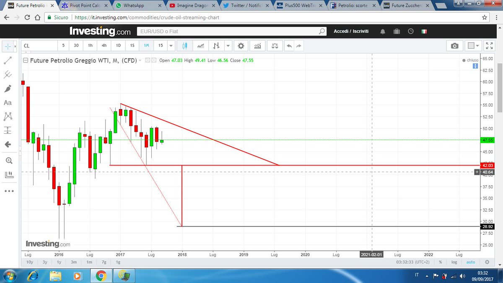This screenshot has width=503, height=283.
Task: Select the long position prediction tool
Action: point(8,130)
